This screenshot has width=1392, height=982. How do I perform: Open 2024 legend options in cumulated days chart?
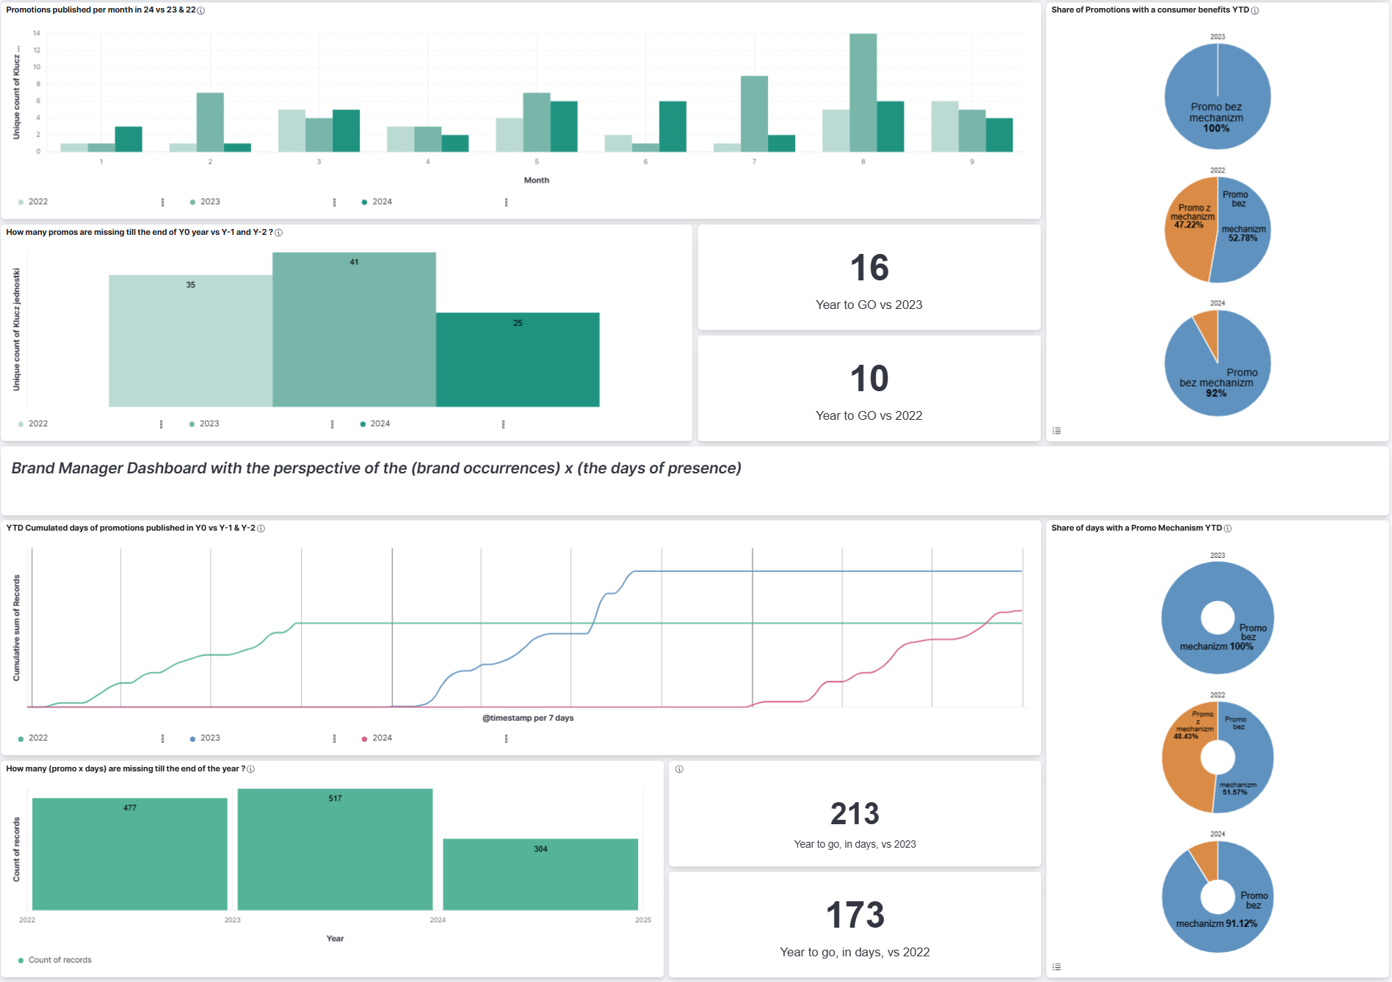coord(506,738)
